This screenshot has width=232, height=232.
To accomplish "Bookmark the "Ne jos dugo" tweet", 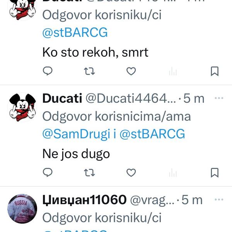I will click(x=215, y=172).
